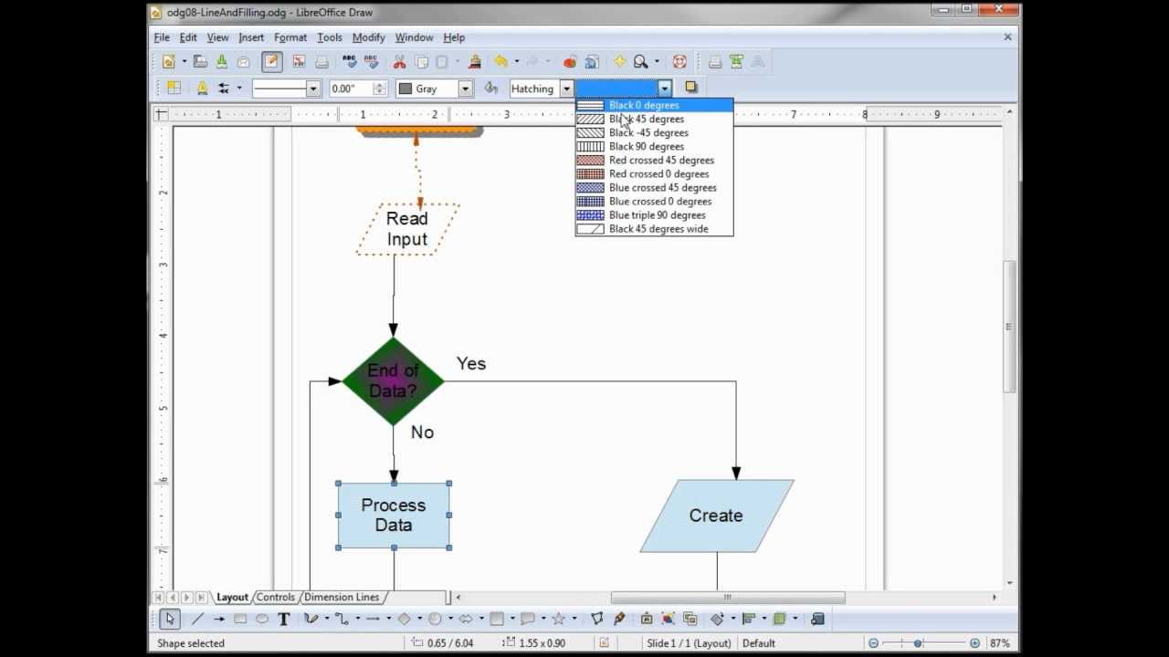Collapse the hatching pattern dropdown arrow
Screen dimensions: 1169x657
(x=665, y=89)
